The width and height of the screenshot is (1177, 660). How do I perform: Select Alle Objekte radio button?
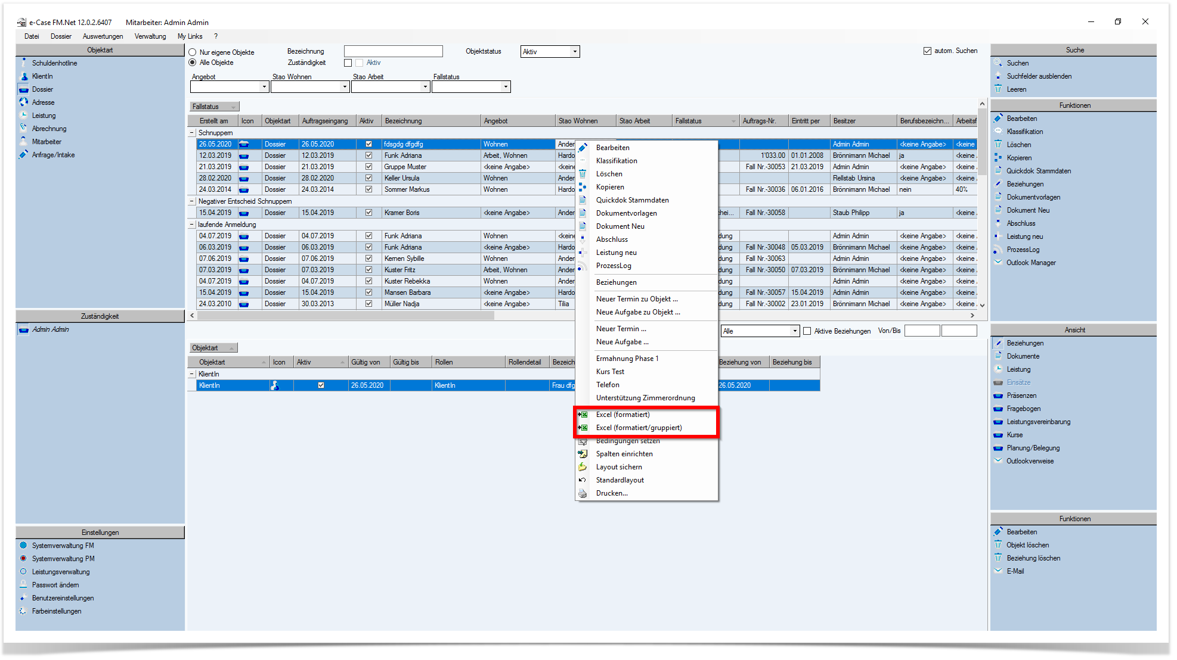[x=193, y=63]
